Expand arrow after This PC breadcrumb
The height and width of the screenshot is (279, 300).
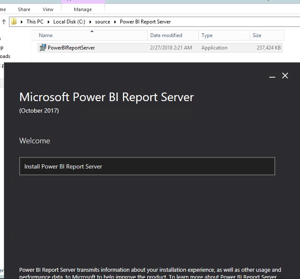pos(48,22)
